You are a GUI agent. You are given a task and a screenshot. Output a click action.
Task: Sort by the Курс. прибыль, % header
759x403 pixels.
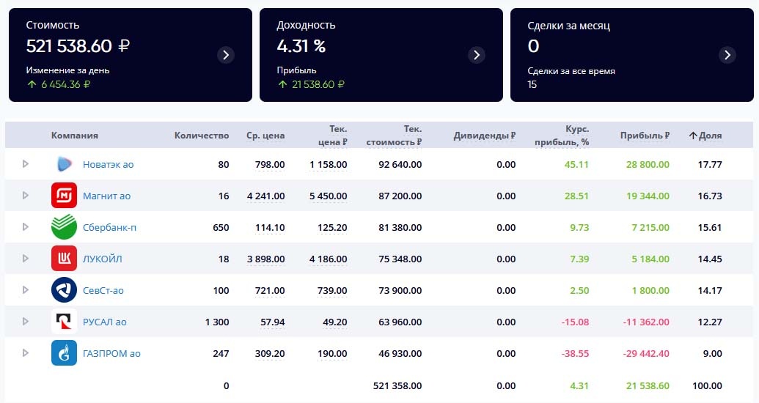(562, 136)
